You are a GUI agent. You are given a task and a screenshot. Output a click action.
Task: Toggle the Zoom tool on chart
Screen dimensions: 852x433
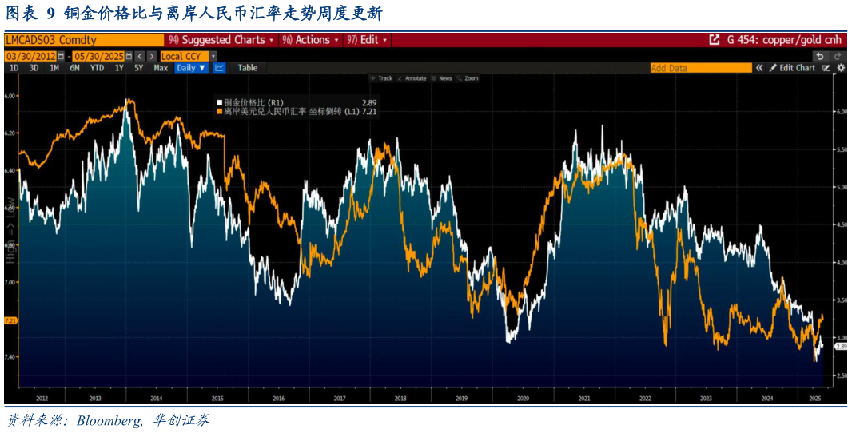pyautogui.click(x=468, y=78)
